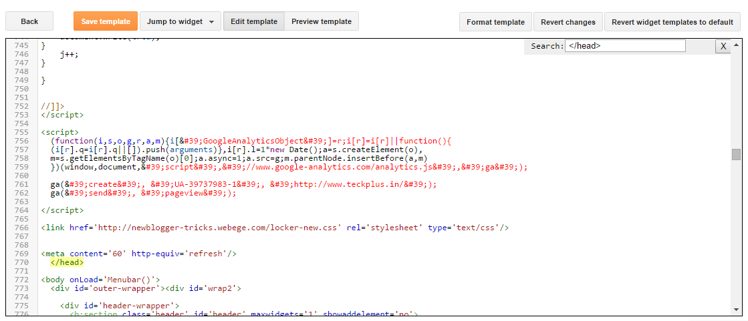Click Format template button
748x321 pixels.
tap(495, 22)
